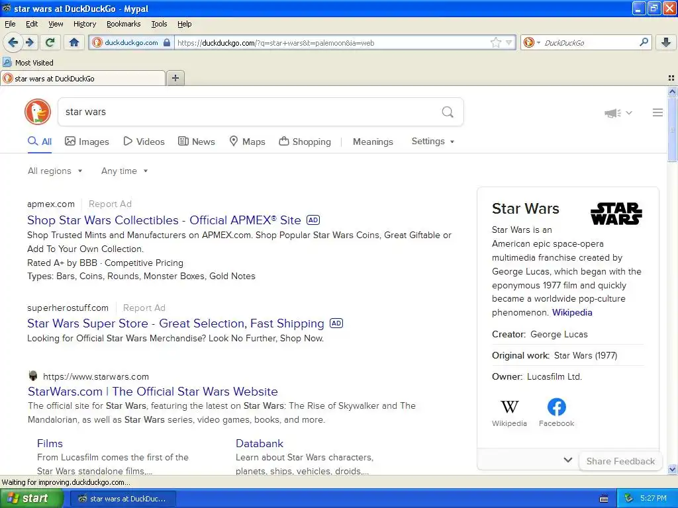Open the Downloads arrow button
Image resolution: width=678 pixels, height=508 pixels.
pyautogui.click(x=666, y=42)
